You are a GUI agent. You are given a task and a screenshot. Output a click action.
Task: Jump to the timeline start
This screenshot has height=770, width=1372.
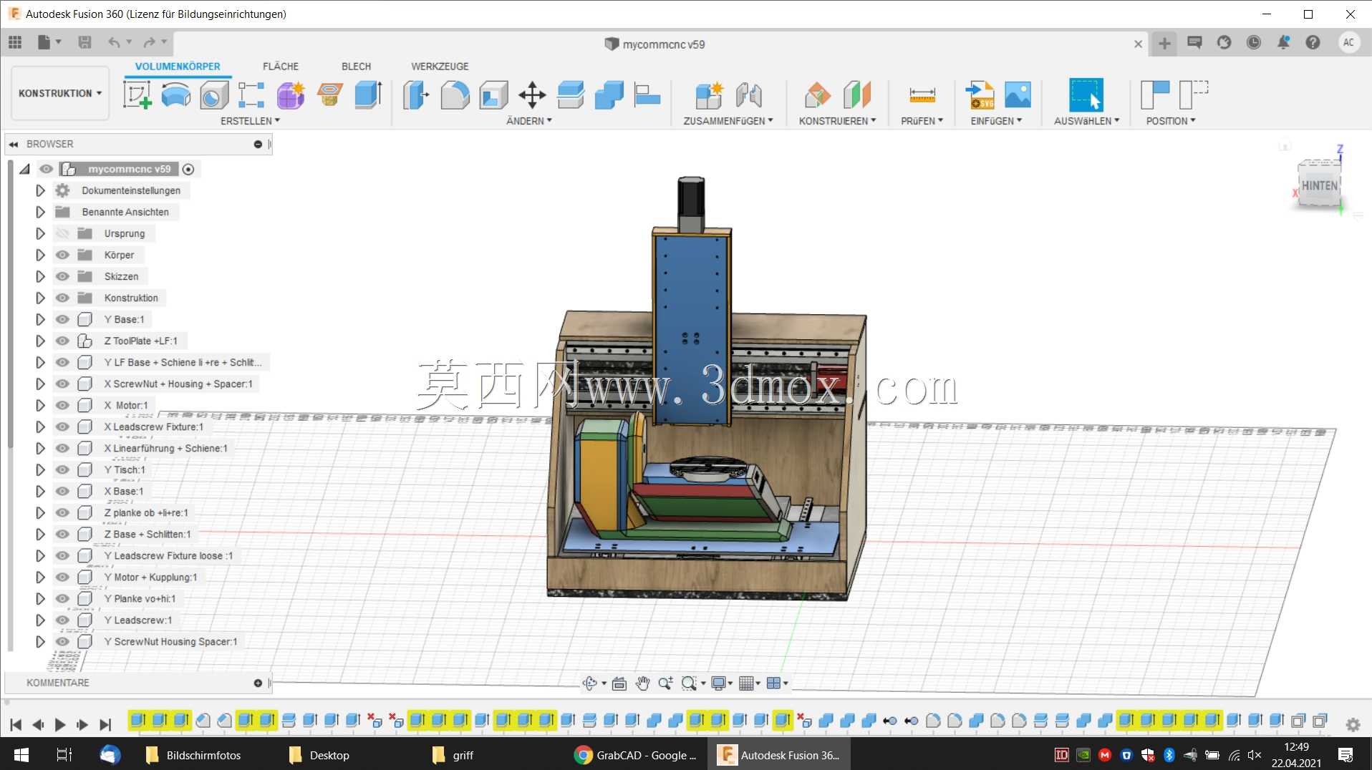click(16, 725)
